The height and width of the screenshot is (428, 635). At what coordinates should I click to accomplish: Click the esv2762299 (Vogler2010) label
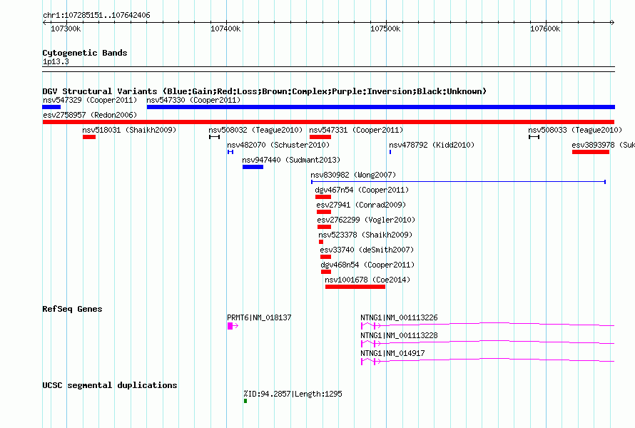[x=366, y=220]
